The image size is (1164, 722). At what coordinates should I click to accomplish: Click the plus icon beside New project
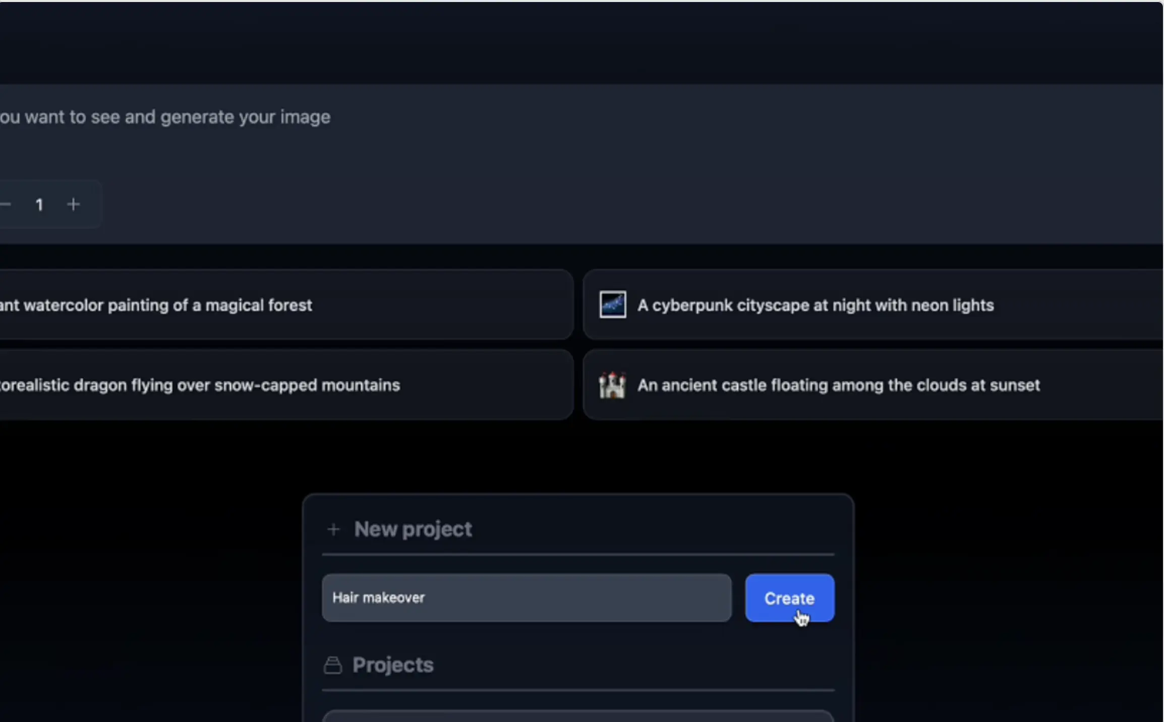pos(333,529)
